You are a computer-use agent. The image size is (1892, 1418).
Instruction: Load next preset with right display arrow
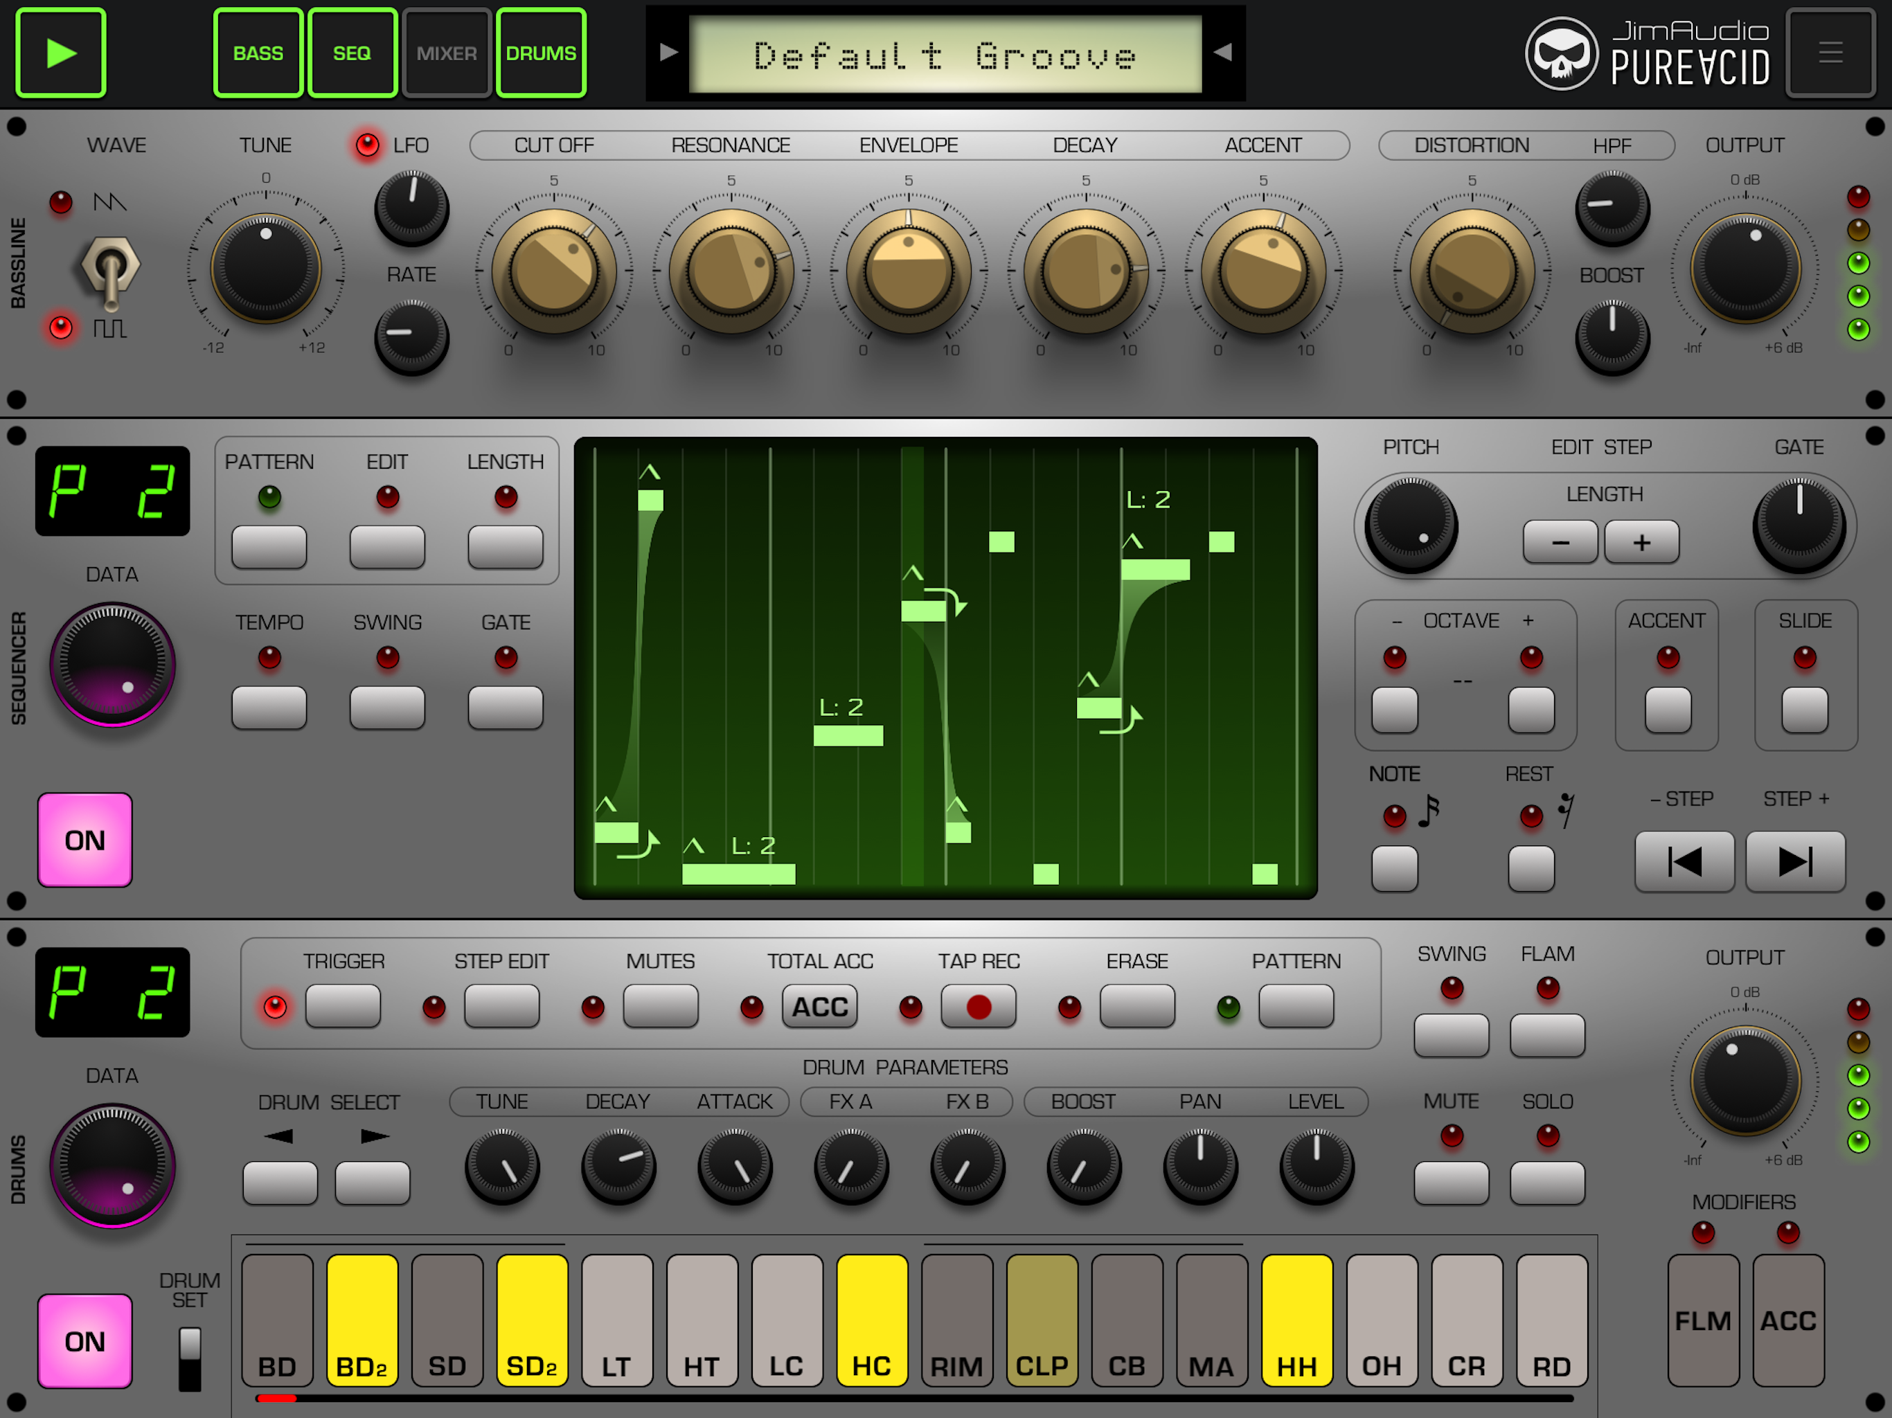coord(1223,53)
